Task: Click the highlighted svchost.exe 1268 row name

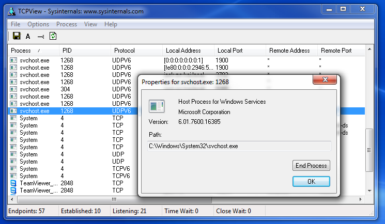Action: click(x=35, y=111)
